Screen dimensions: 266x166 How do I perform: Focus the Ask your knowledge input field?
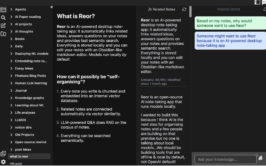[x=226, y=159]
